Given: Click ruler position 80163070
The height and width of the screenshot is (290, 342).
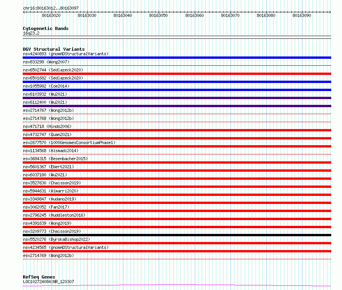Looking at the screenshot, I should click(x=230, y=15).
